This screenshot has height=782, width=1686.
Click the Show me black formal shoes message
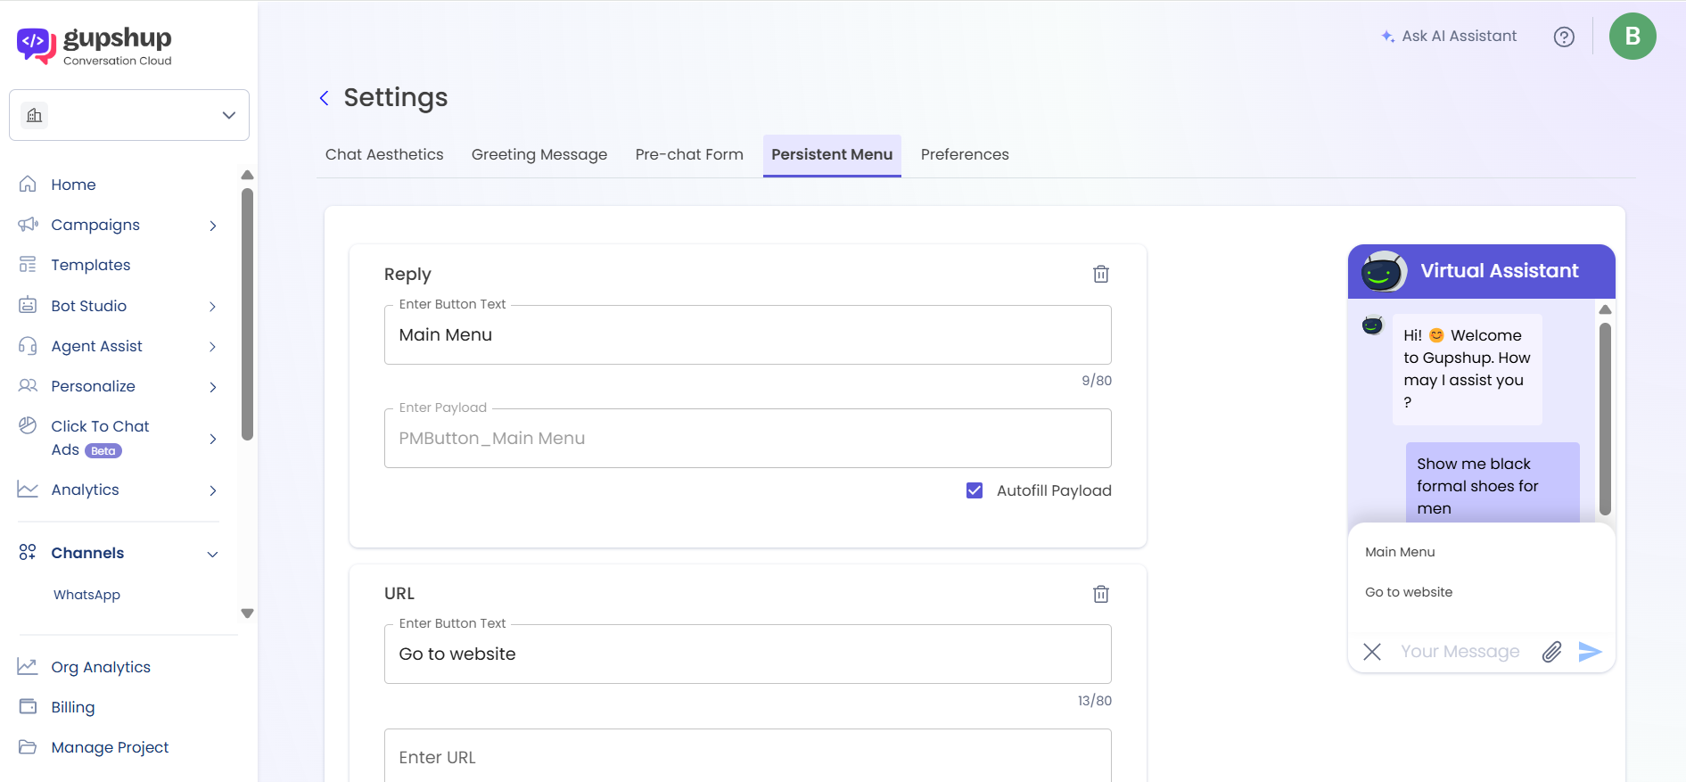(x=1493, y=482)
